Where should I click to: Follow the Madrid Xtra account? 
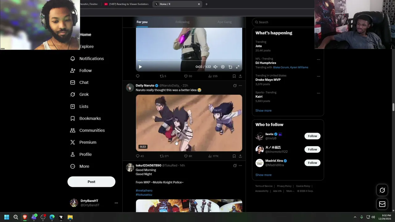tap(312, 162)
